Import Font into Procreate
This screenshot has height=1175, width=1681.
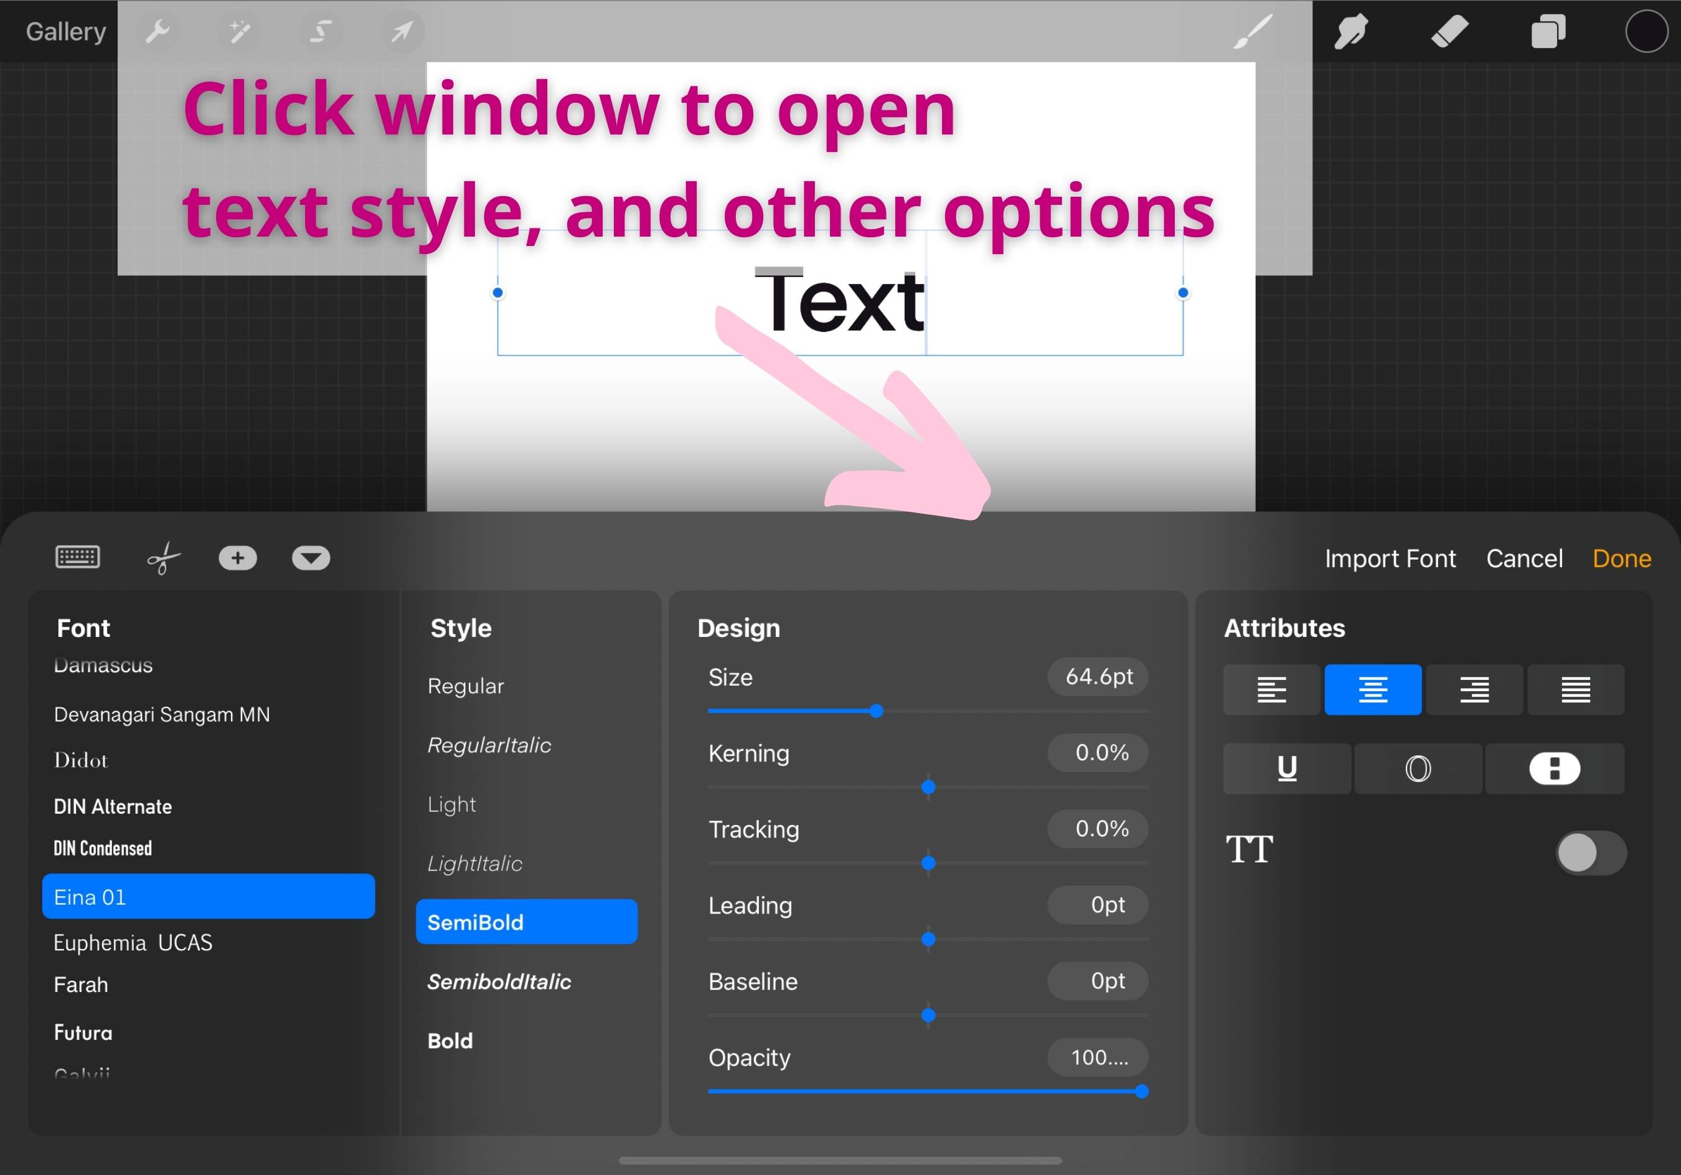[x=1390, y=558]
